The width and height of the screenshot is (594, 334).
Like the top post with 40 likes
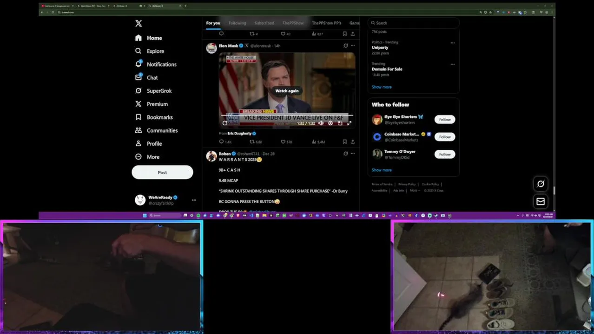(x=285, y=34)
